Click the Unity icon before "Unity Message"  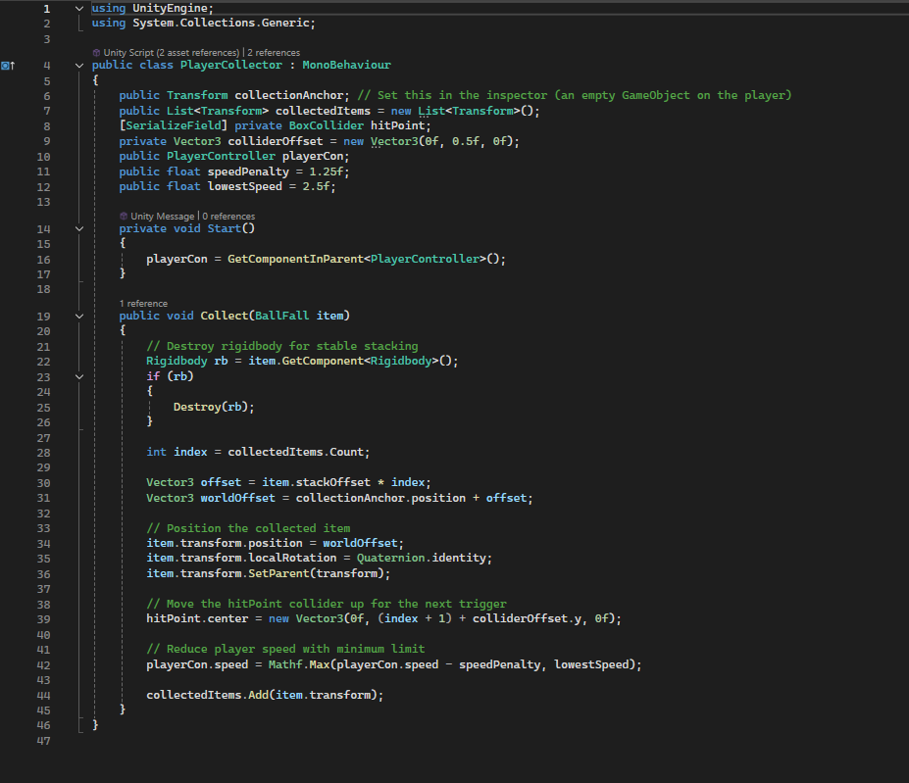click(124, 216)
